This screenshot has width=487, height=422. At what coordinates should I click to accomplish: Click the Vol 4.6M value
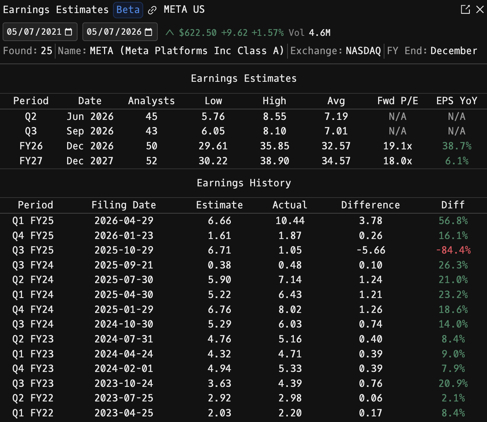tap(310, 32)
